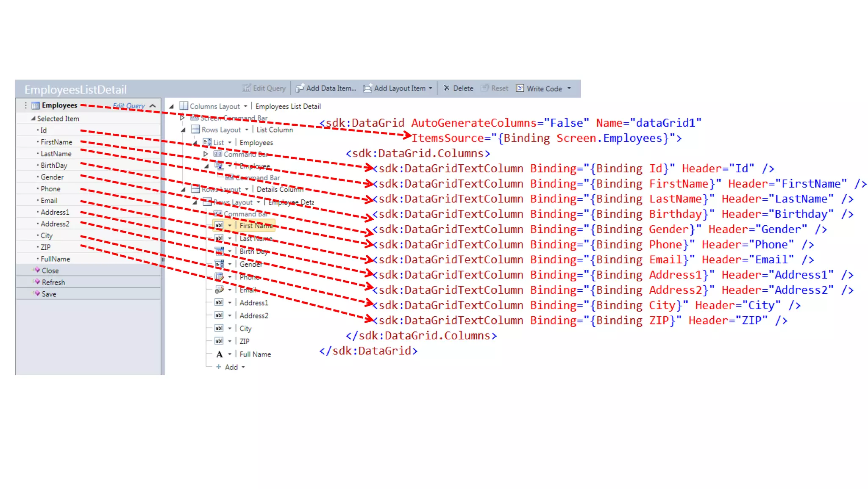The width and height of the screenshot is (868, 489).
Task: Open control type dropdown for Address1
Action: (x=230, y=303)
